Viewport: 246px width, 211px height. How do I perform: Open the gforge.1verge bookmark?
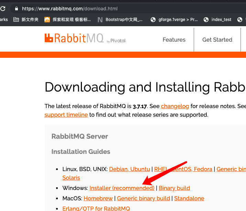pos(174,20)
